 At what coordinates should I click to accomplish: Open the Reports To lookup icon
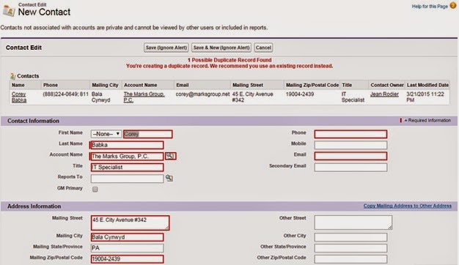coord(169,178)
